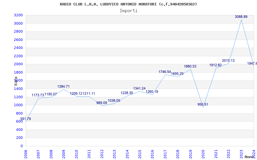257x160 pixels.
Task: Select the 2800 y-axis tick label
Action: pos(18,31)
